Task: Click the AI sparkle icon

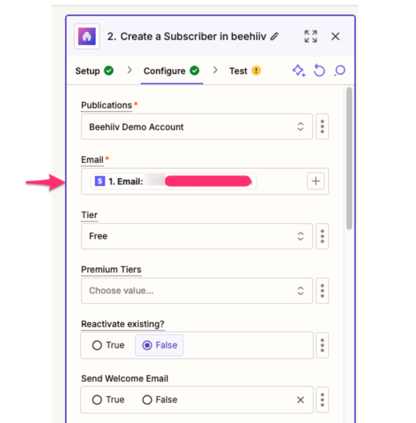Action: [298, 71]
